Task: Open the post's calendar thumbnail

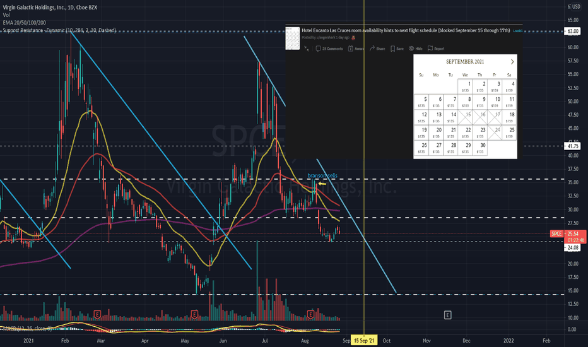Action: 293,38
